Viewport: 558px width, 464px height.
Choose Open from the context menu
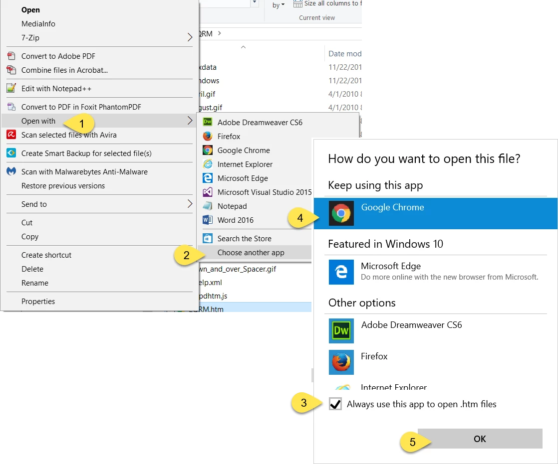click(30, 10)
